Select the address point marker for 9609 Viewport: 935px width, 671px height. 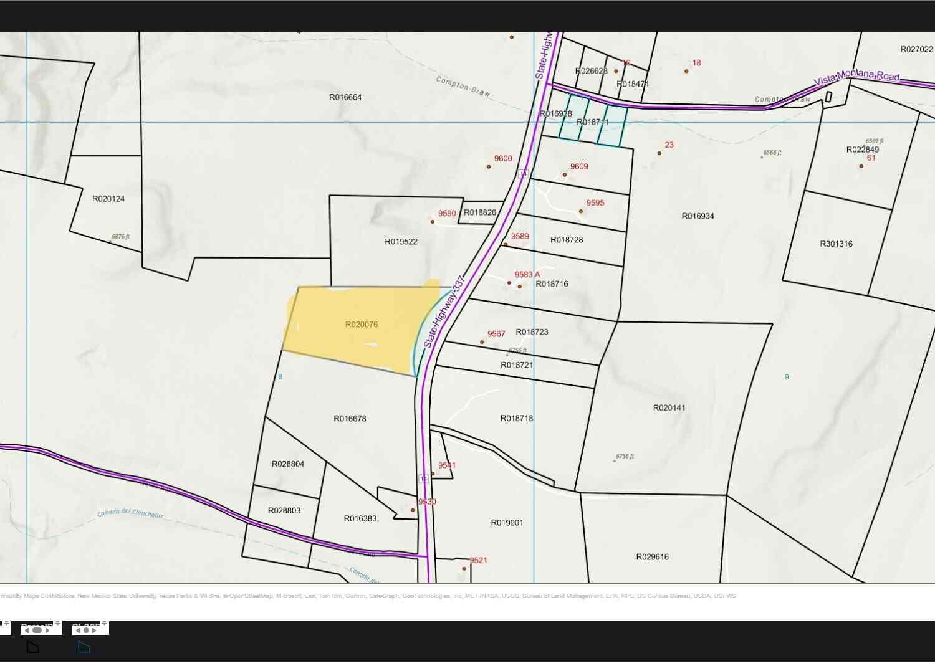point(565,174)
